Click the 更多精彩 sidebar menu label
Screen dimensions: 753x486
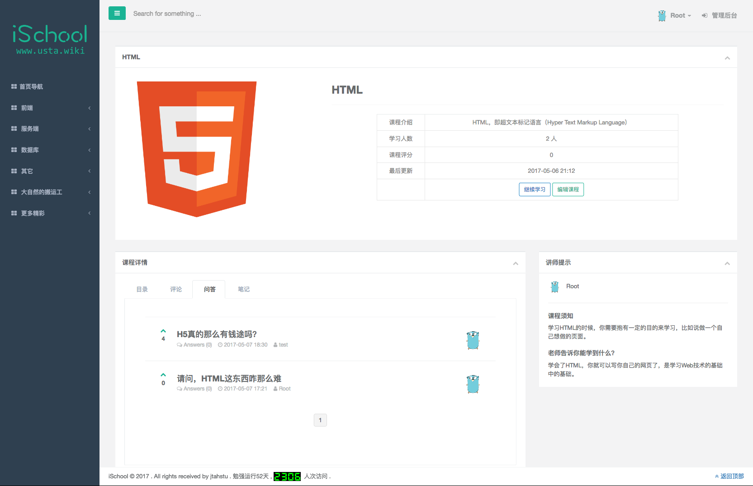point(33,213)
